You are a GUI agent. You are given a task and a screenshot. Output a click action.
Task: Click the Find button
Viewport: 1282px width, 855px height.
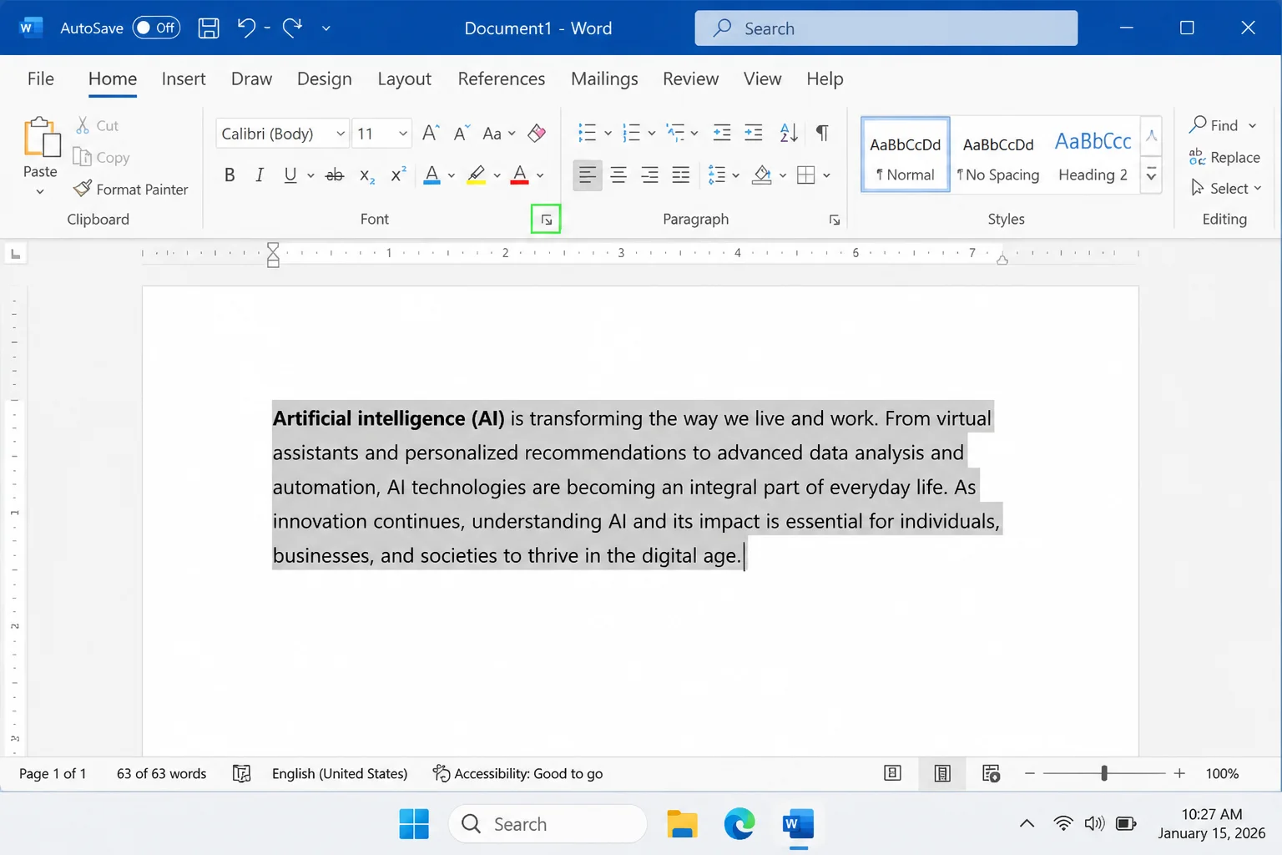[1223, 125]
